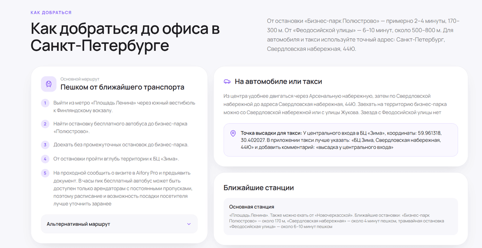Click the location pin icon in taxi drop-off box
Viewport: 482px width, 248px height.
point(233,133)
